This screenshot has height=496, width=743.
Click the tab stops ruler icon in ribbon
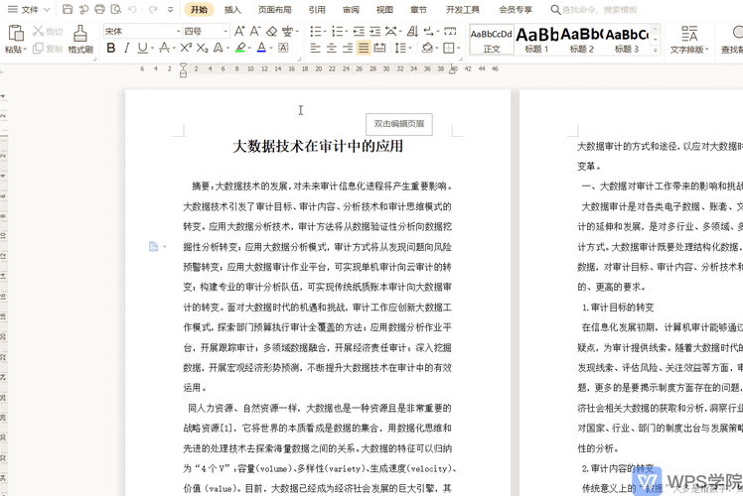(450, 31)
